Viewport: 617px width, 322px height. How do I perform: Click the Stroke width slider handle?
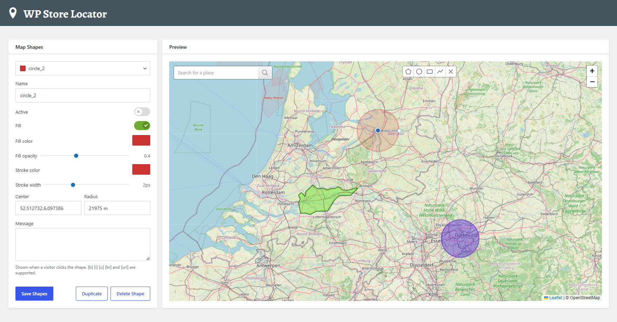73,185
